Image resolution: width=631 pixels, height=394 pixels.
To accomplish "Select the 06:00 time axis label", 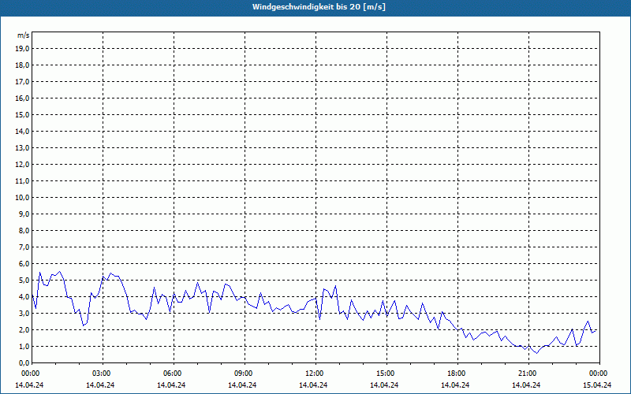I will [173, 374].
